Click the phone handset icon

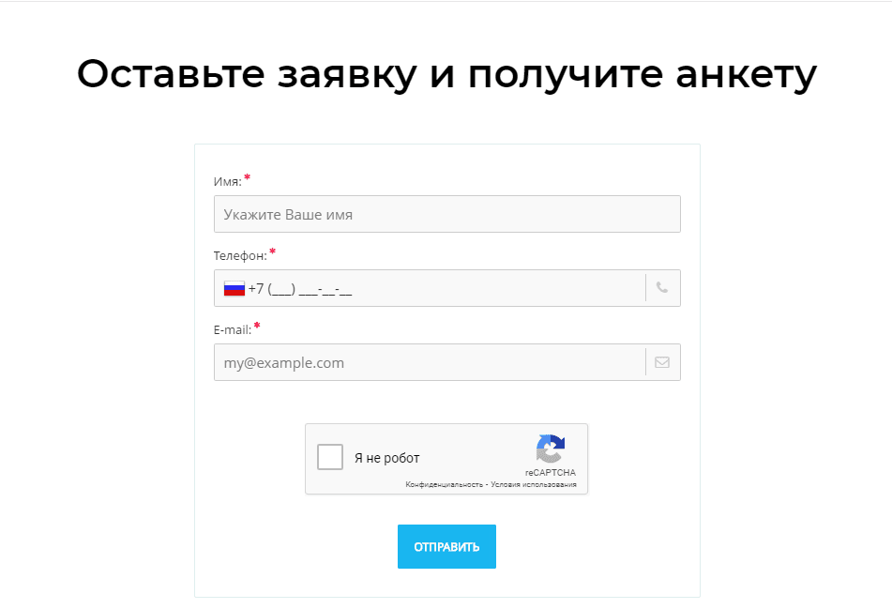662,288
